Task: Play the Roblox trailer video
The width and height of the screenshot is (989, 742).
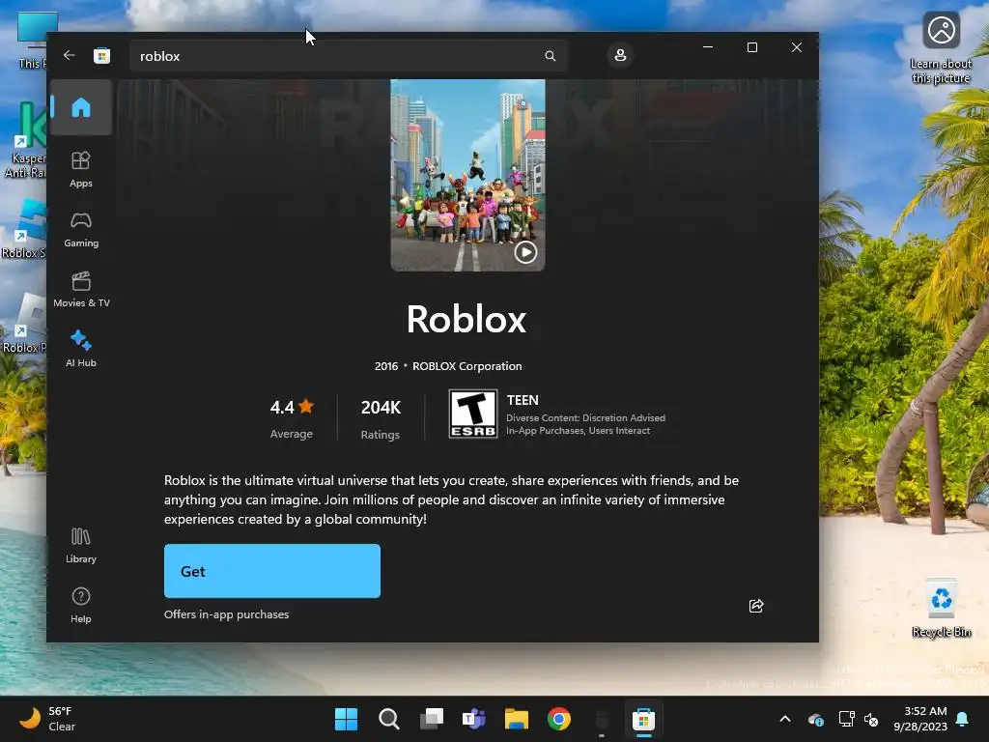Action: click(x=525, y=252)
